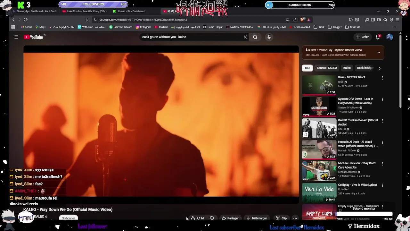This screenshot has height=231, width=410.
Task: Switch to Luke Combs Beautiful Crazy tab
Action: (85, 11)
